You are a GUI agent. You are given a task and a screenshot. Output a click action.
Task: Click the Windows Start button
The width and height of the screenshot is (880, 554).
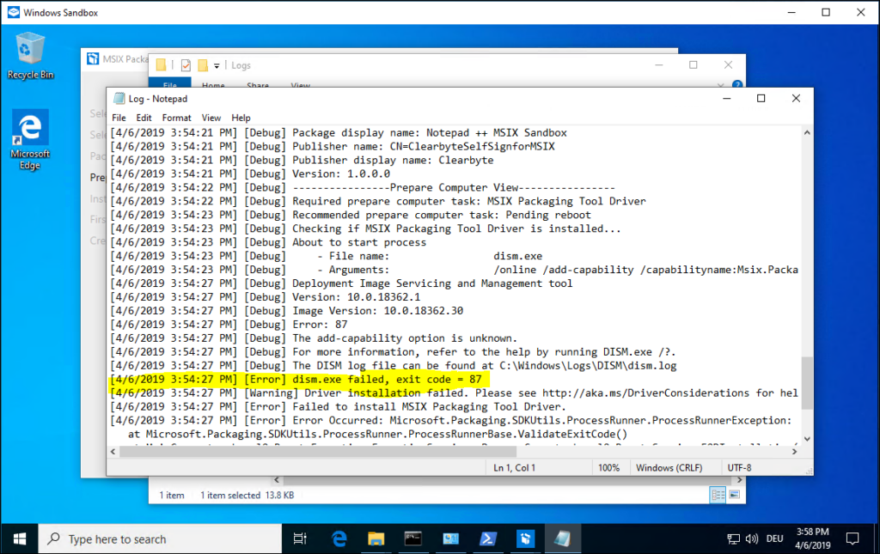point(19,539)
